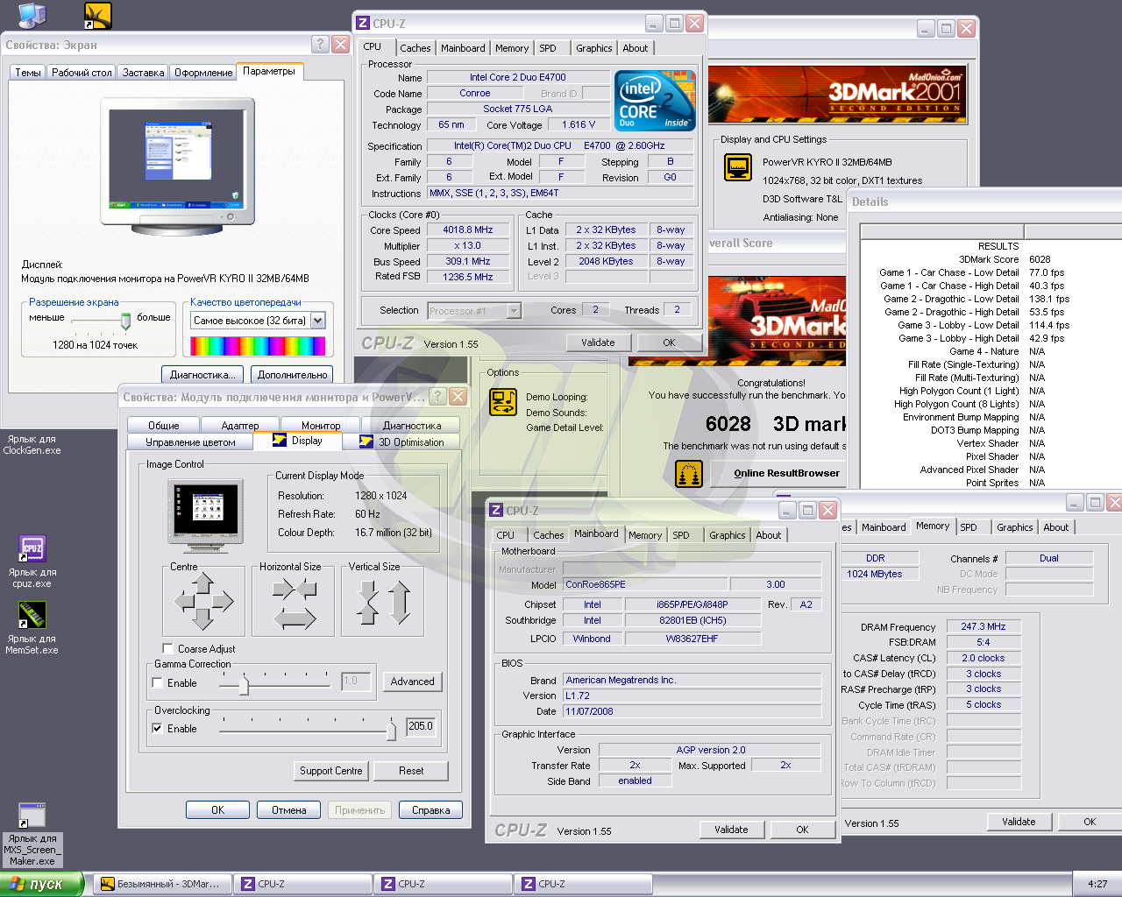Open About tab in CPU-Z Memory window
Image resolution: width=1122 pixels, height=897 pixels.
(x=1056, y=527)
